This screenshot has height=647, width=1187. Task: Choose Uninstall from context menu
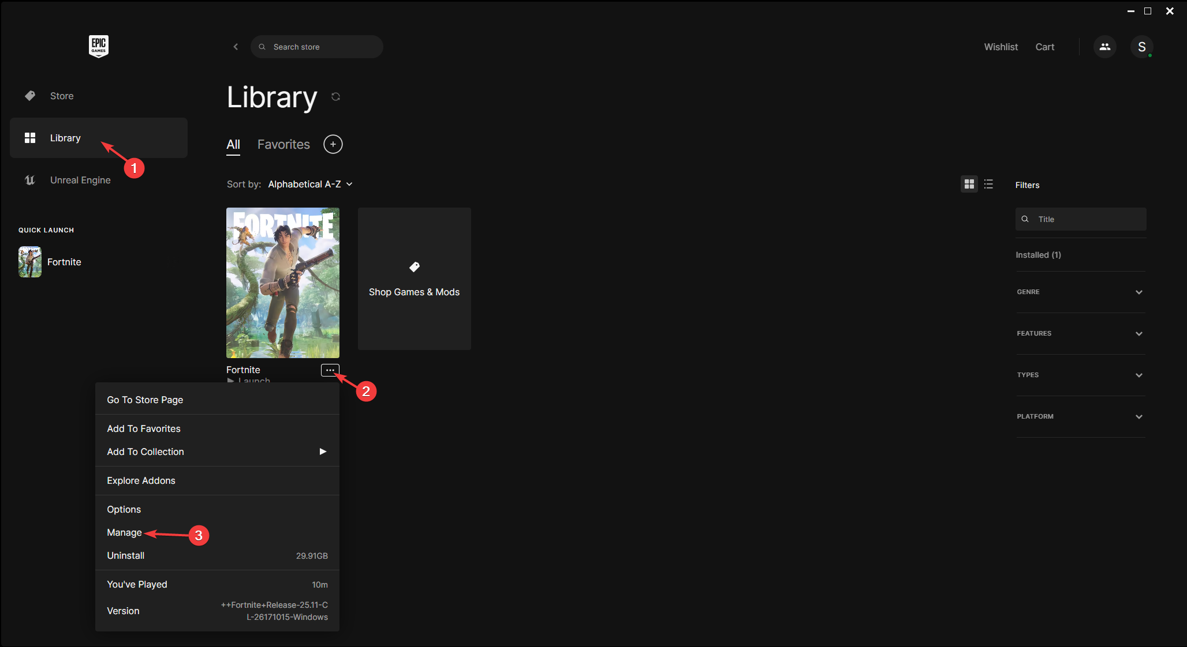[217, 555]
